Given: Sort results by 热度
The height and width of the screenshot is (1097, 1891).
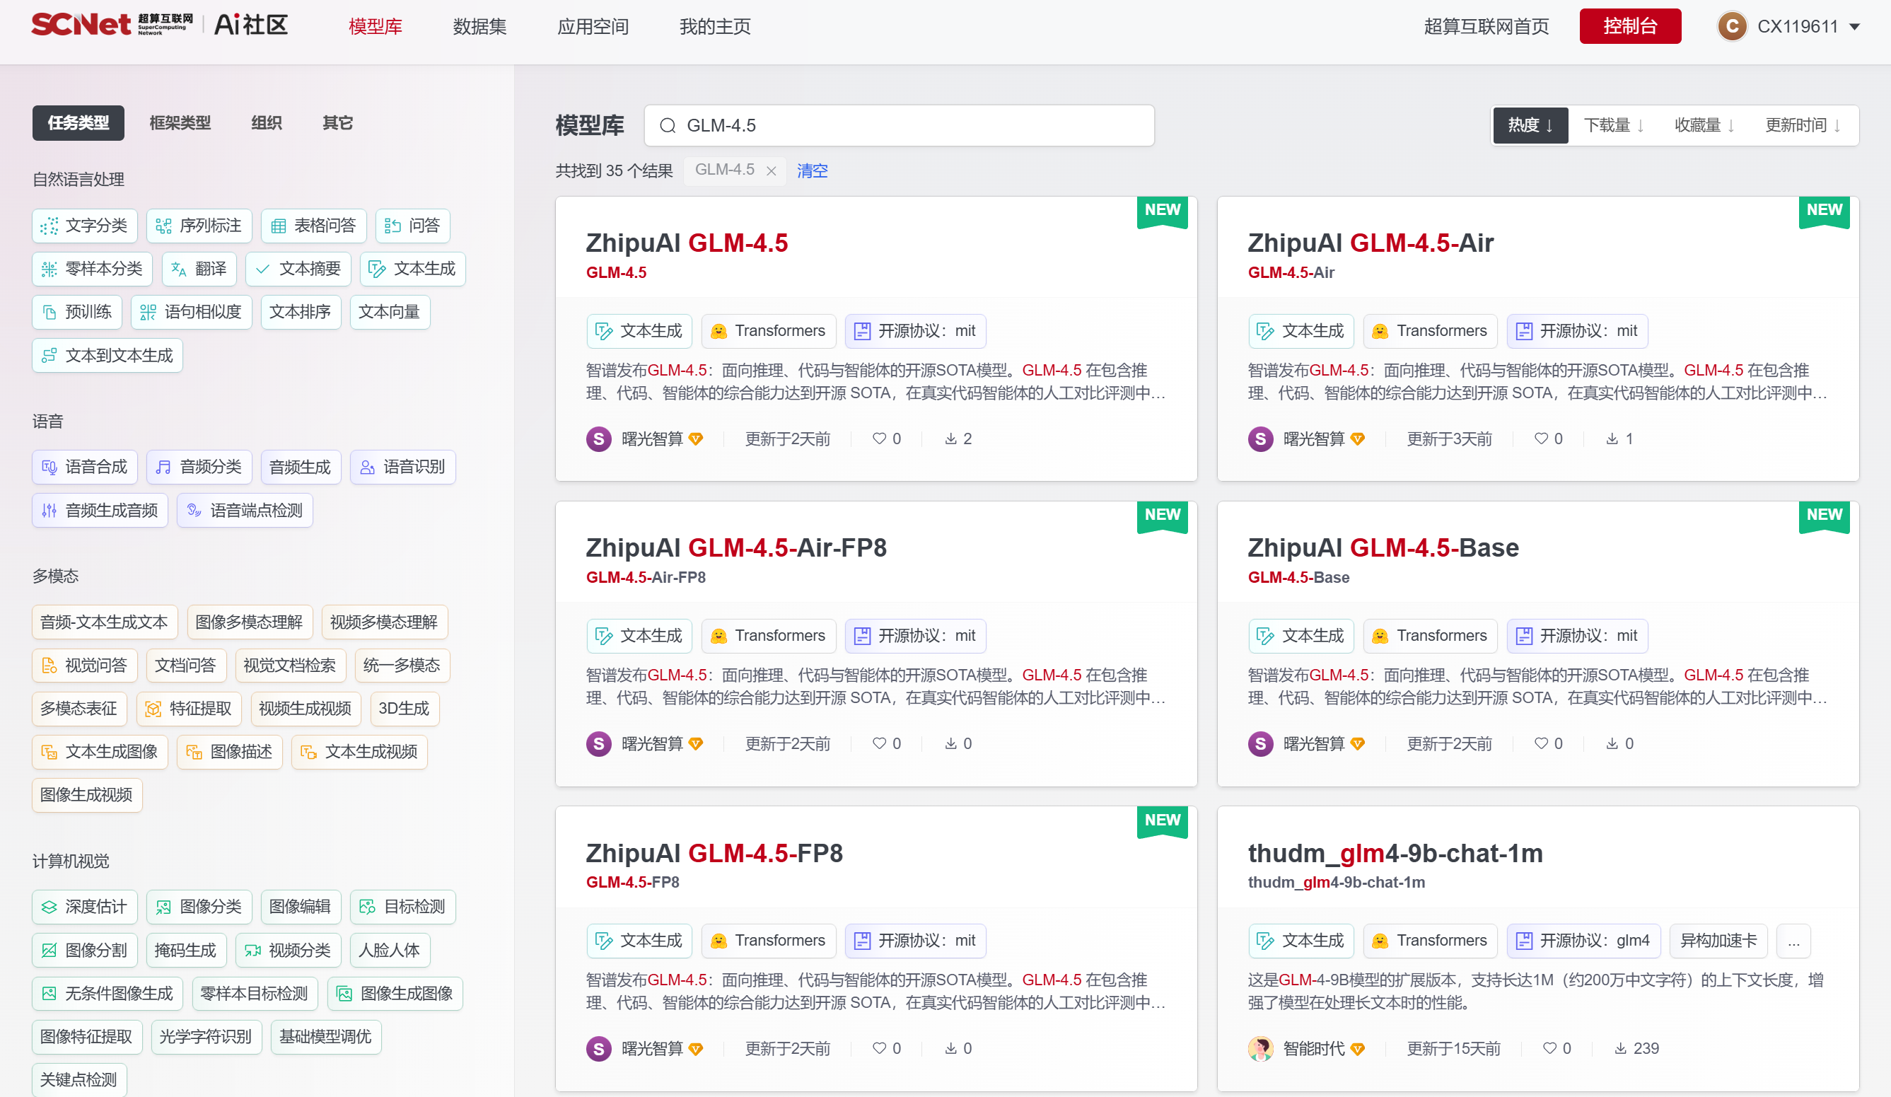Looking at the screenshot, I should tap(1530, 125).
